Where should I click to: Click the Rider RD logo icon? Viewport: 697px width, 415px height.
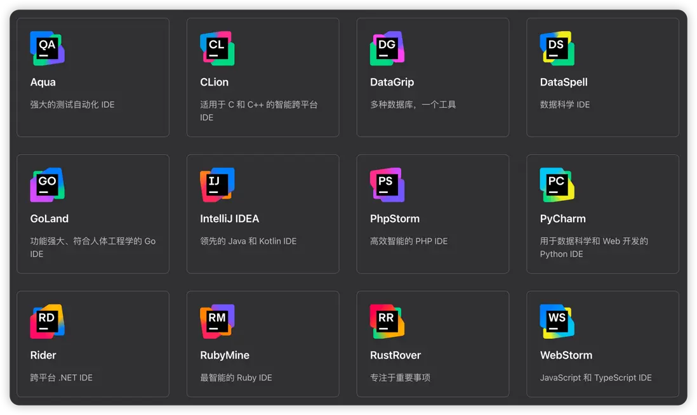click(x=47, y=321)
